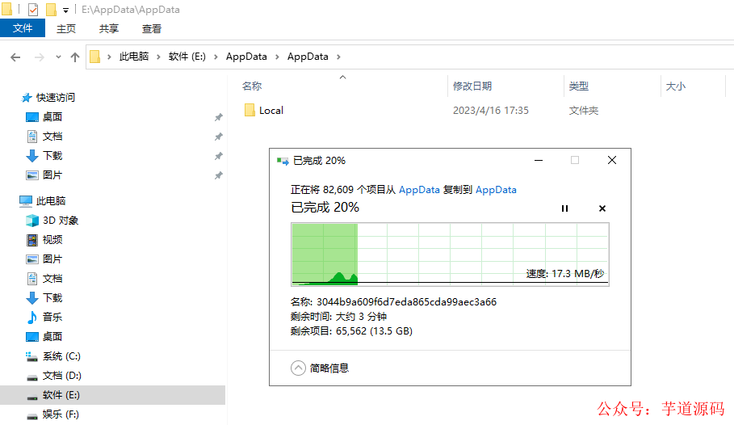Viewport: 734px width, 425px height.
Task: Pause the copy operation
Action: [x=564, y=208]
